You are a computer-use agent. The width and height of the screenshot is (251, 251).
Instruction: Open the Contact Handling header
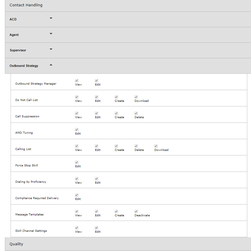click(x=26, y=5)
